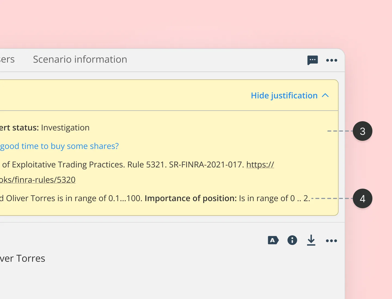Collapse the panel using the upward chevron
The width and height of the screenshot is (392, 299).
326,95
